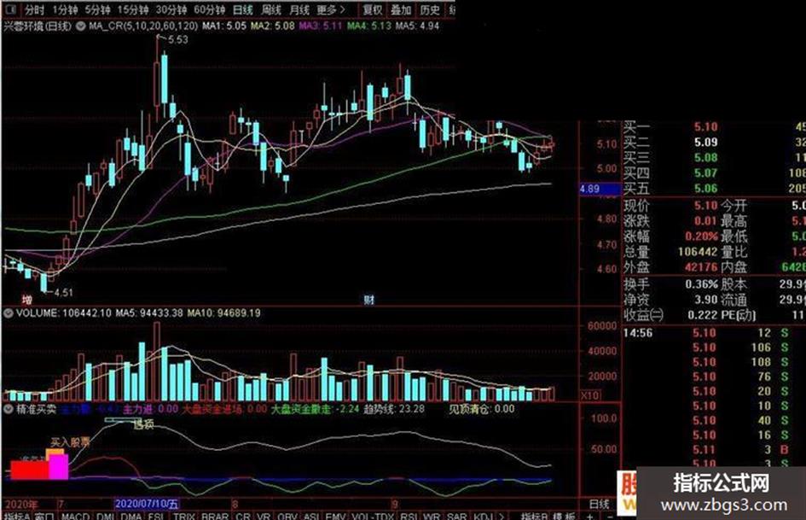Click the 14:56 trade tick row
This screenshot has width=806, height=520.
coord(714,333)
